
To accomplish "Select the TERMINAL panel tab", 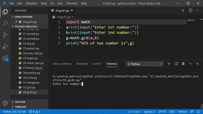I will 112,64.
